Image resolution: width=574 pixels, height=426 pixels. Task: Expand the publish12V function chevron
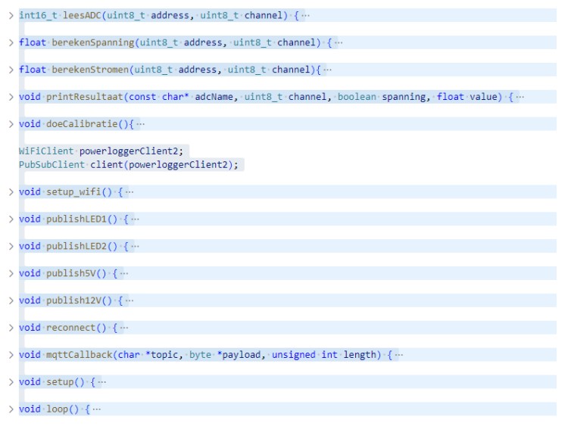click(x=11, y=301)
